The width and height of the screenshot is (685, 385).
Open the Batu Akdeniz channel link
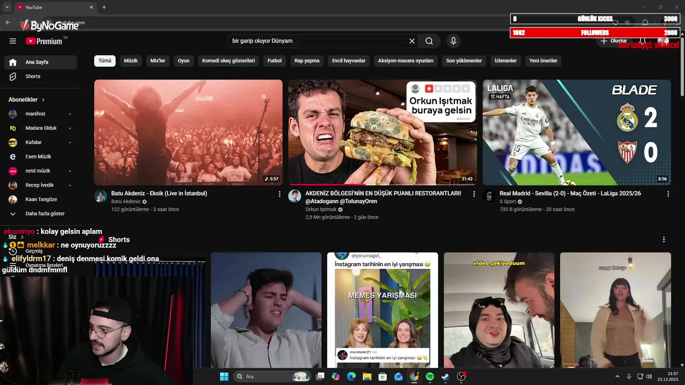(126, 202)
